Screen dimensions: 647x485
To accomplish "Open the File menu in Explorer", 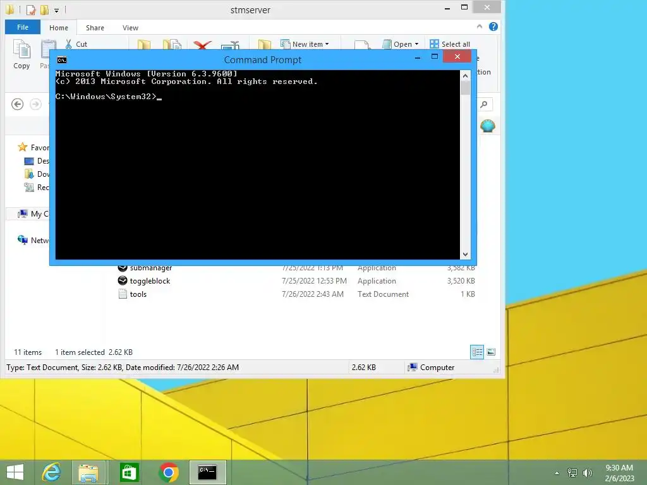I will point(23,27).
